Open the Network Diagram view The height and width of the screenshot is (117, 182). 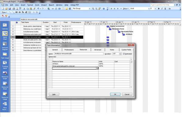click(x=5, y=46)
